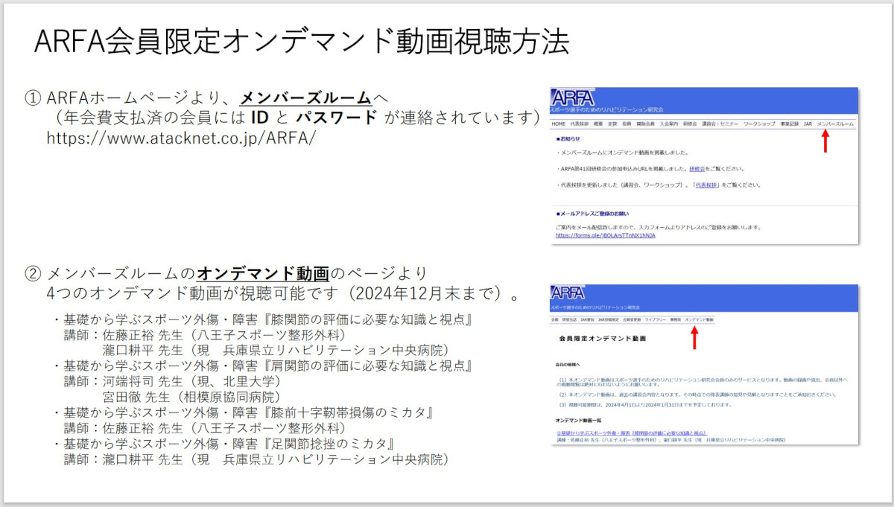Click the homepage screenshot thumbnail in step ①
This screenshot has width=894, height=507.
point(704,165)
